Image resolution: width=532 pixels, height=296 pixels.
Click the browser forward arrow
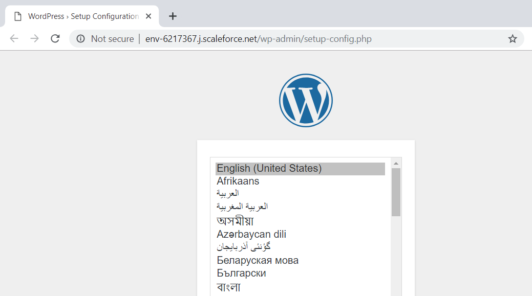pos(34,39)
